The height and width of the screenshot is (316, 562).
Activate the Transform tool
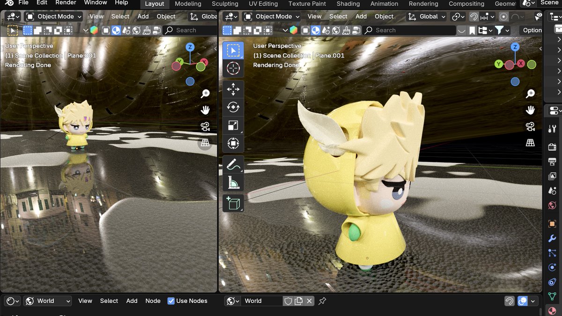pos(233,143)
